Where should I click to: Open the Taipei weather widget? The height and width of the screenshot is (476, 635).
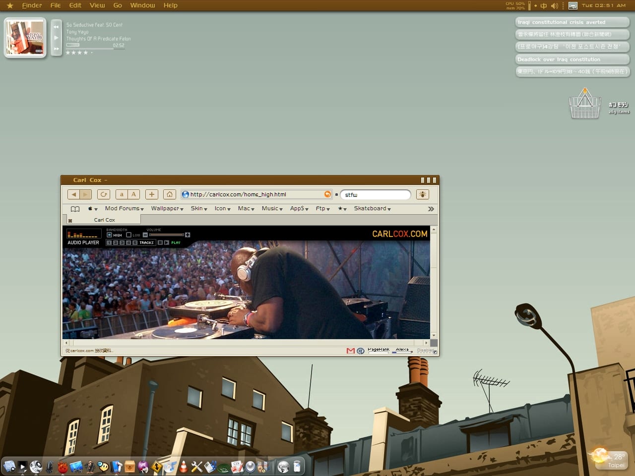[x=609, y=459]
